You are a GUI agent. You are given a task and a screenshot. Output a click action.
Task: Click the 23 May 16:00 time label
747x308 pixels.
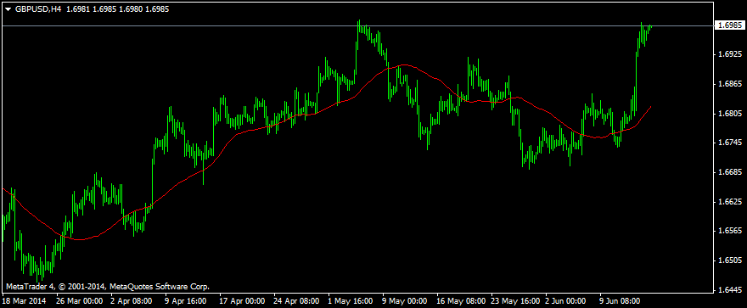click(x=516, y=301)
